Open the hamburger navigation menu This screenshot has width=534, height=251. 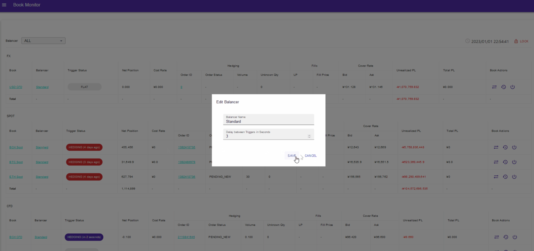pos(4,5)
